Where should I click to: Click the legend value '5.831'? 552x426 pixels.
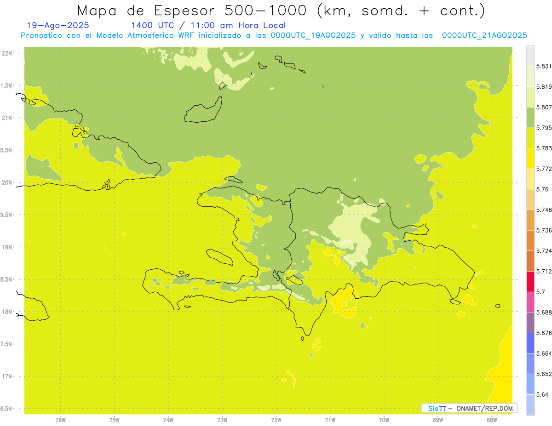tap(544, 66)
